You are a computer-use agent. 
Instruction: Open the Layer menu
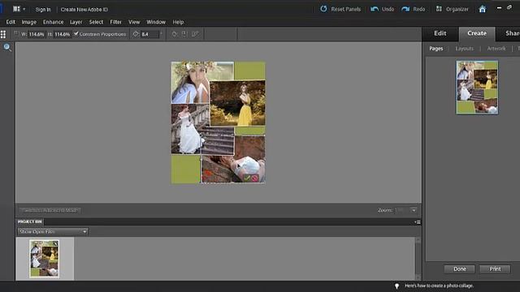click(x=76, y=22)
